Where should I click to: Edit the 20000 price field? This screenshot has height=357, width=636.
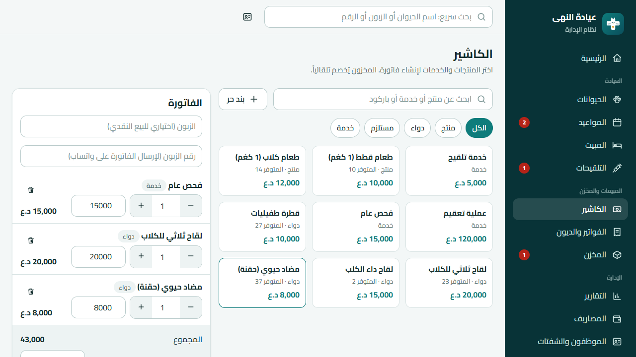pyautogui.click(x=98, y=256)
